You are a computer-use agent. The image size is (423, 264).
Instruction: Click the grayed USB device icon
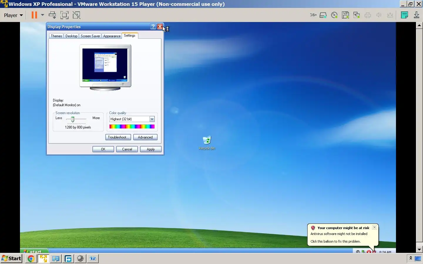390,15
